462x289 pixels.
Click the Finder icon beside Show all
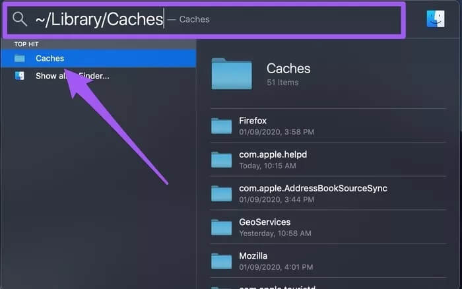pyautogui.click(x=20, y=76)
